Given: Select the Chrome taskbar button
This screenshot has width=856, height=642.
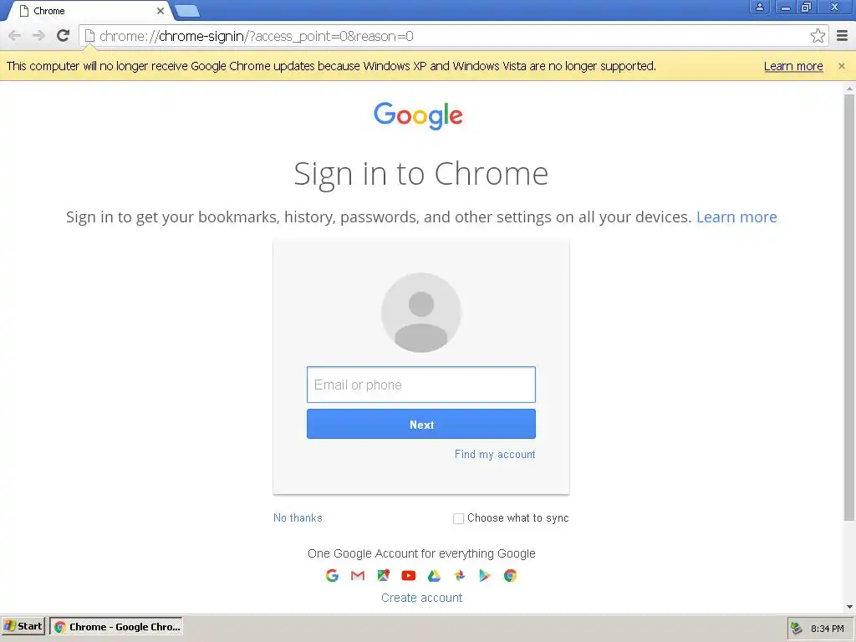Looking at the screenshot, I should (116, 627).
